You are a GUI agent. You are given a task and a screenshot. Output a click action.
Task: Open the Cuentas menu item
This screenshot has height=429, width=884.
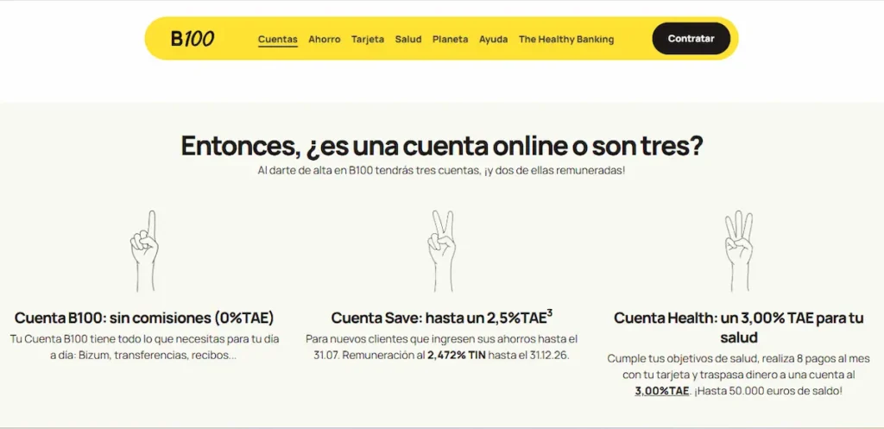click(x=277, y=40)
